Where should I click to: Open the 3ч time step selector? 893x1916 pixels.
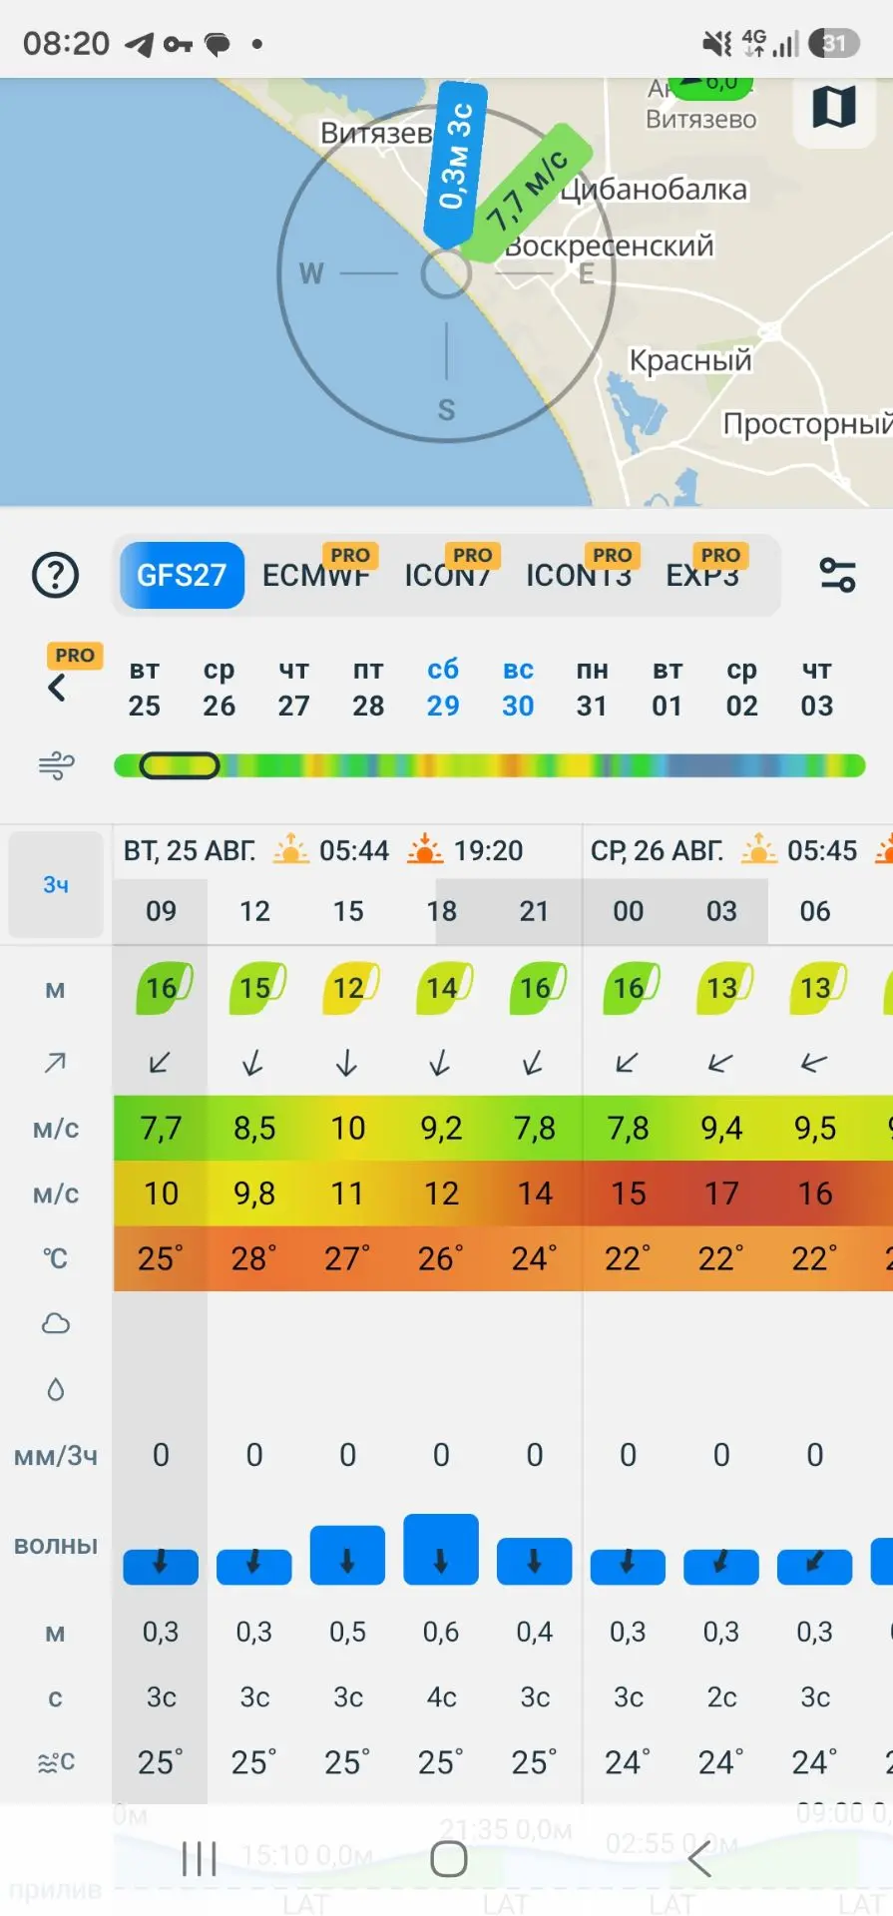[x=56, y=885]
